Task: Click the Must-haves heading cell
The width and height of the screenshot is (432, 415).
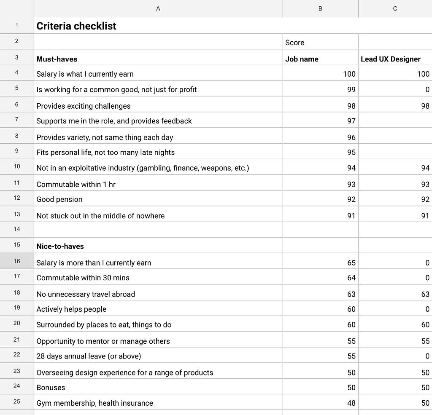Action: point(158,58)
